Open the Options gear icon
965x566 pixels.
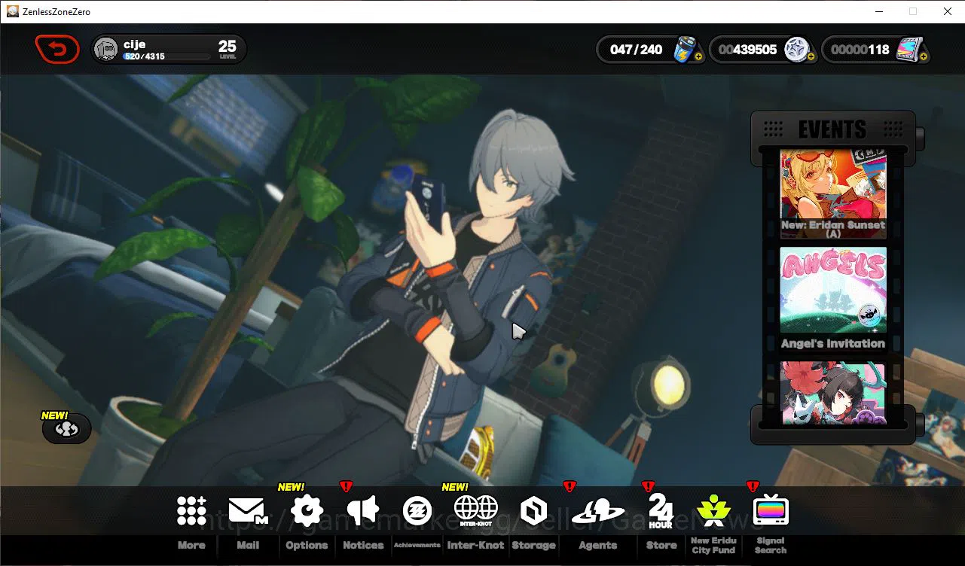(x=307, y=510)
